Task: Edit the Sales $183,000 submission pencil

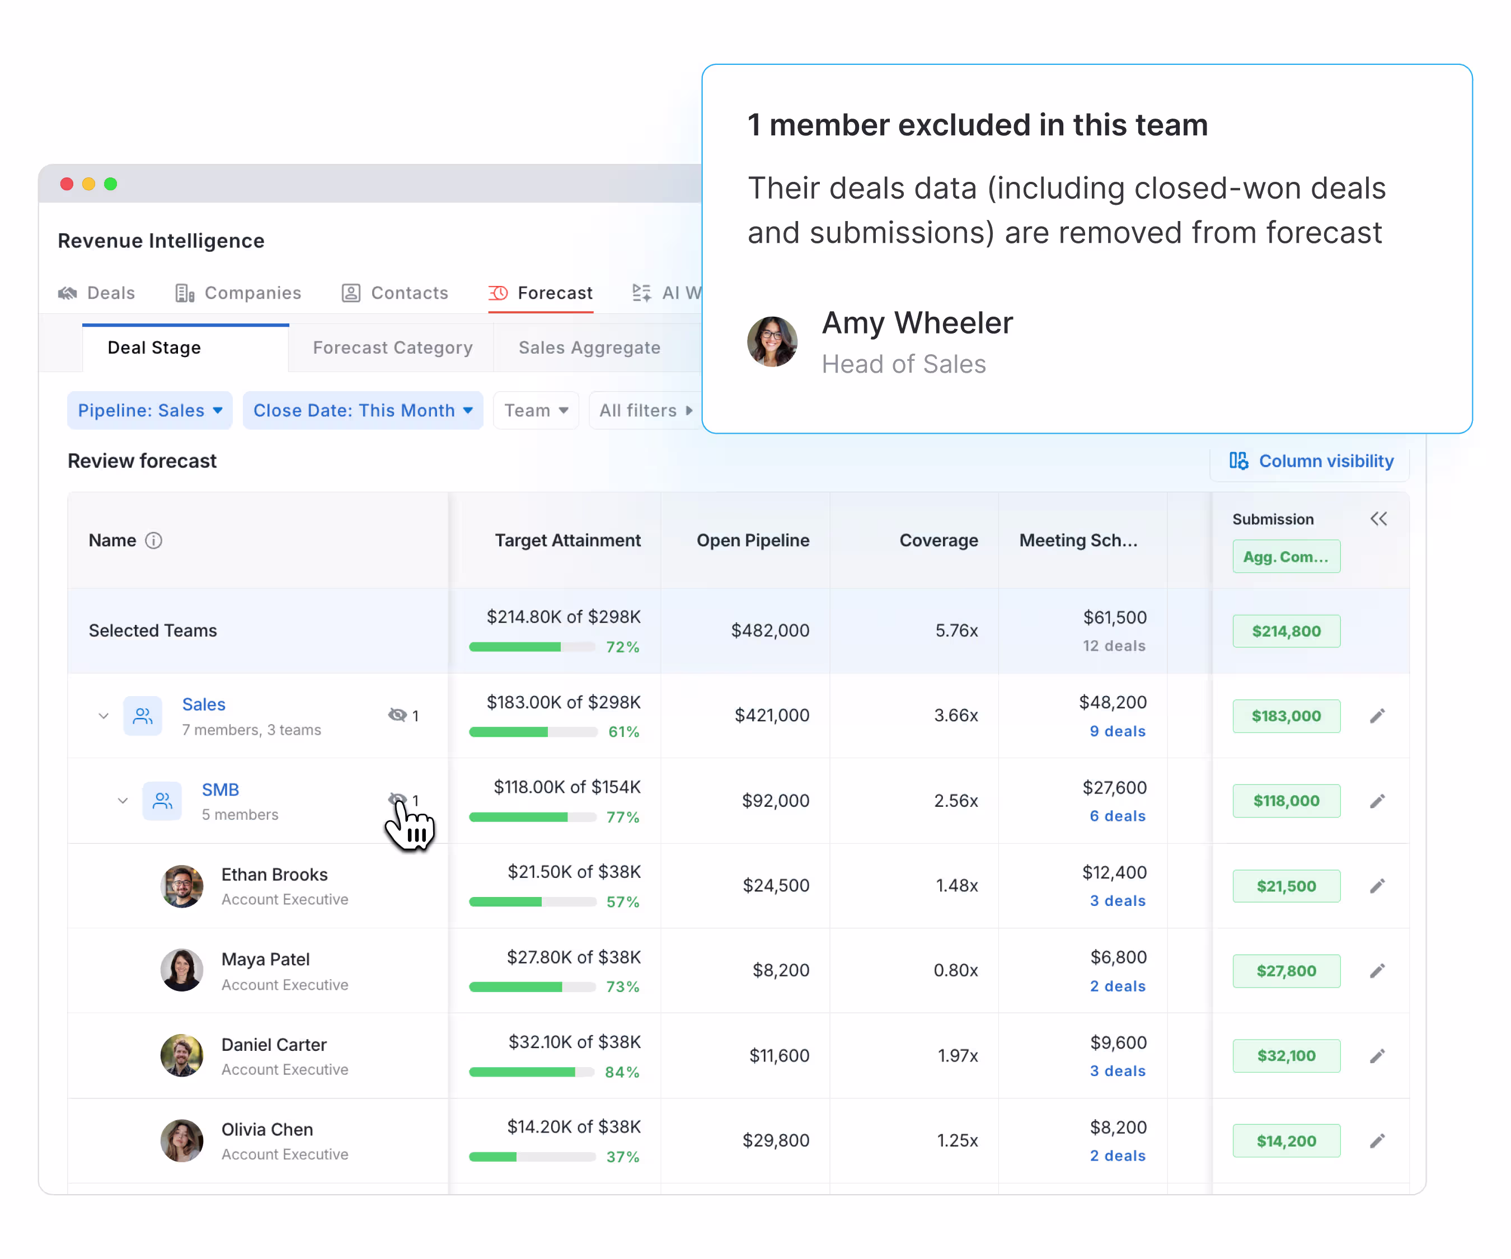Action: click(1377, 716)
